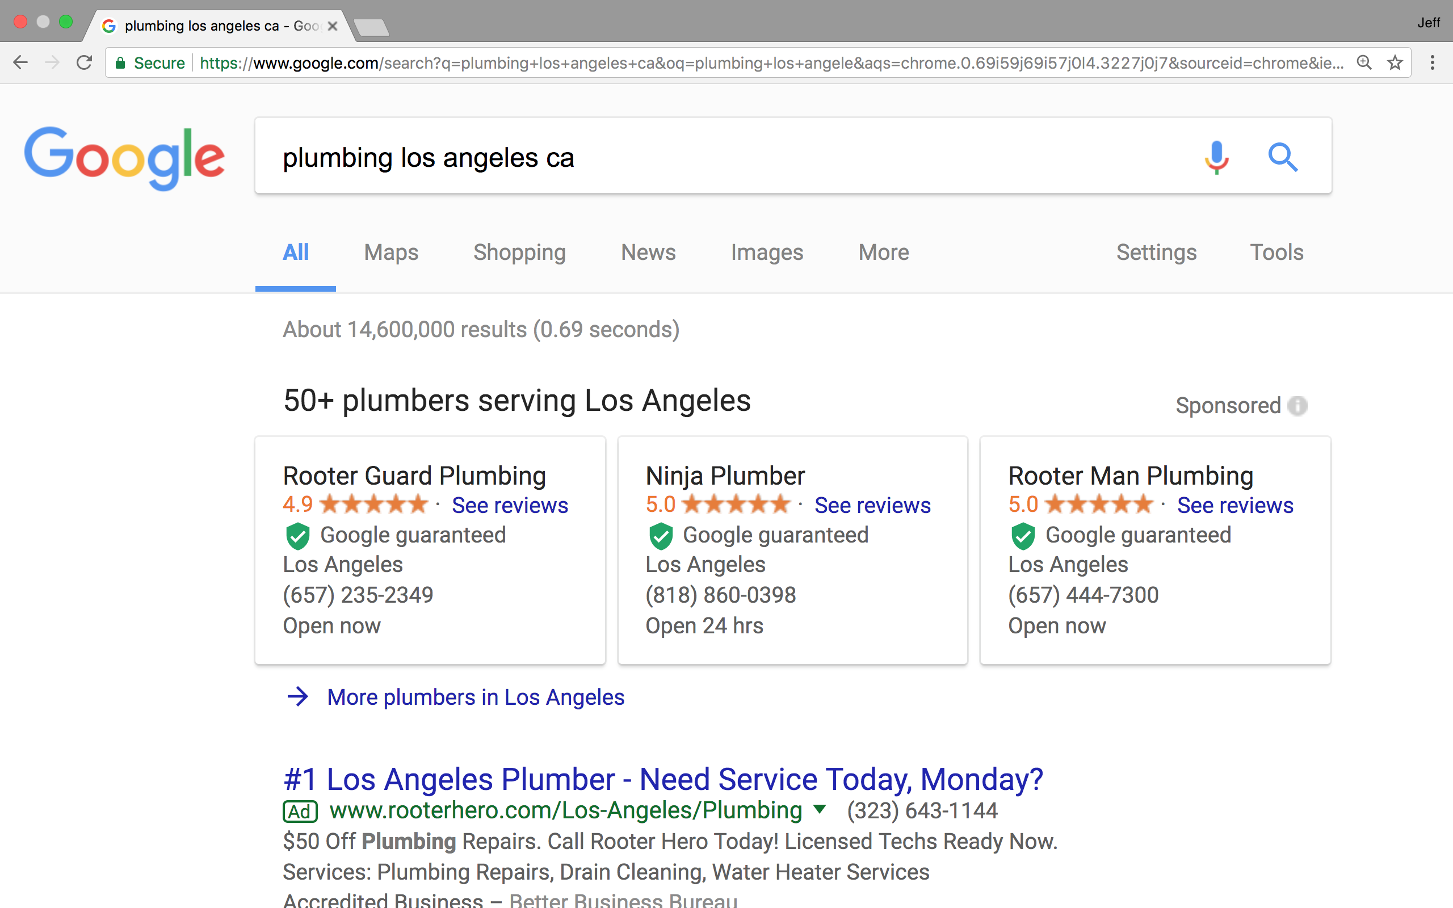The image size is (1453, 908).
Task: Reload the page with refresh icon
Action: (x=84, y=62)
